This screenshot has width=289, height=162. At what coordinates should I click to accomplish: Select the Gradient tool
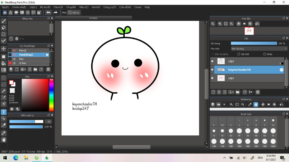3,70
